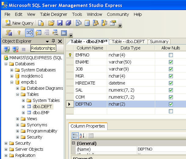Open the File menu
Image resolution: width=186 pixels, height=159 pixels.
pyautogui.click(x=7, y=14)
